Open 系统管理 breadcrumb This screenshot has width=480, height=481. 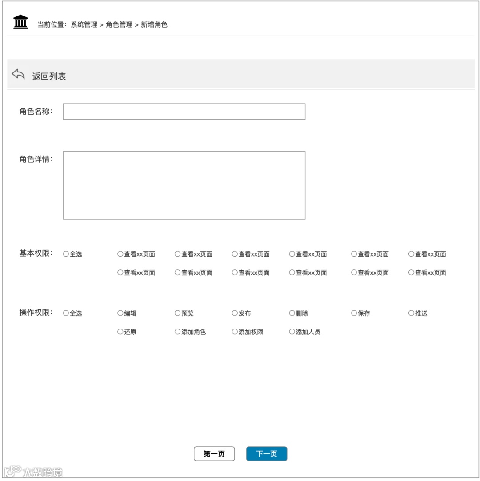click(x=84, y=24)
